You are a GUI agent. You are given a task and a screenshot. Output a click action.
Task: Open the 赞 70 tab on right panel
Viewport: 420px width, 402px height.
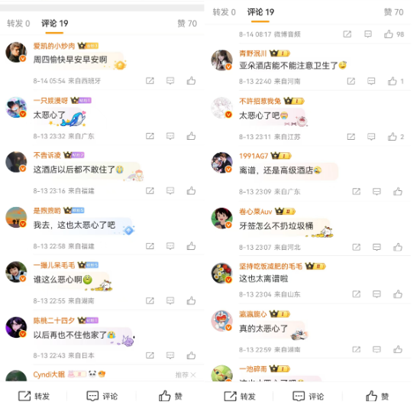[x=393, y=12]
